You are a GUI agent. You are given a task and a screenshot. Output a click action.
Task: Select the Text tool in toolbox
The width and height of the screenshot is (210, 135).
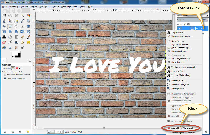coord(4,37)
